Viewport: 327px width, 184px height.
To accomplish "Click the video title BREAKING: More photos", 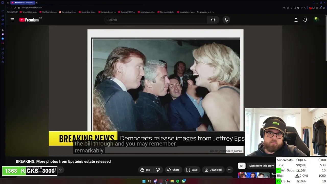I will 63,161.
